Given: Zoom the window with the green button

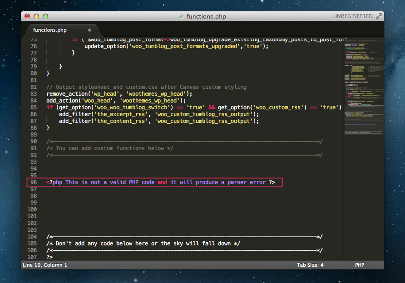Looking at the screenshot, I should [45, 16].
